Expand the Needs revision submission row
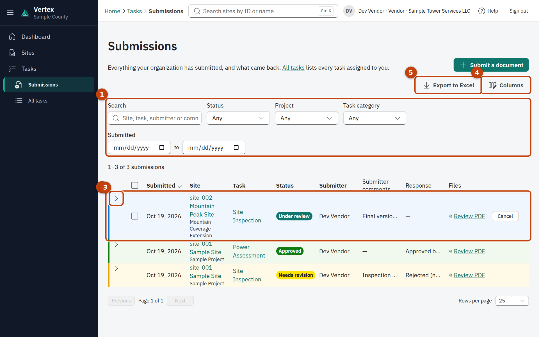Image resolution: width=539 pixels, height=337 pixels. [116, 268]
